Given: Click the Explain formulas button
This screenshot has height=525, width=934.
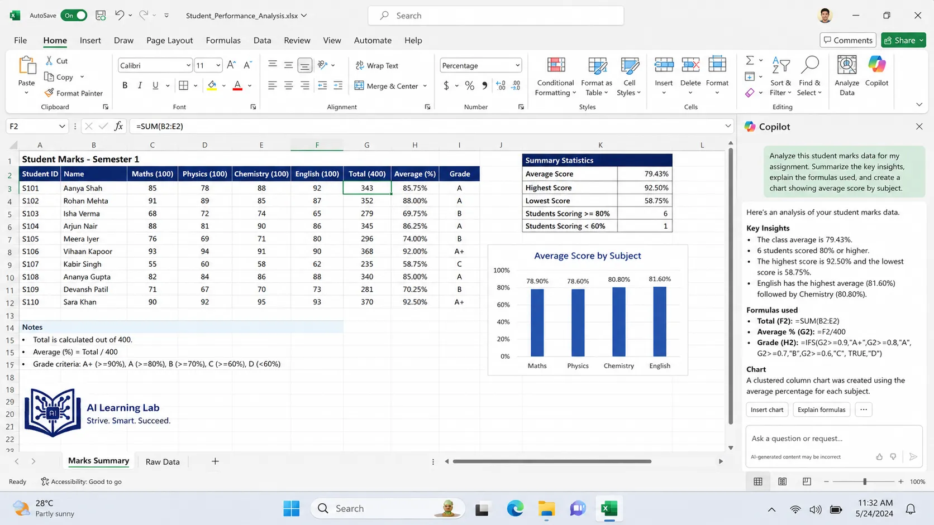Looking at the screenshot, I should (821, 410).
